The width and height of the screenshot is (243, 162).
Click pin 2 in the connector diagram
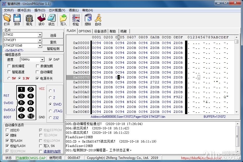point(31,89)
